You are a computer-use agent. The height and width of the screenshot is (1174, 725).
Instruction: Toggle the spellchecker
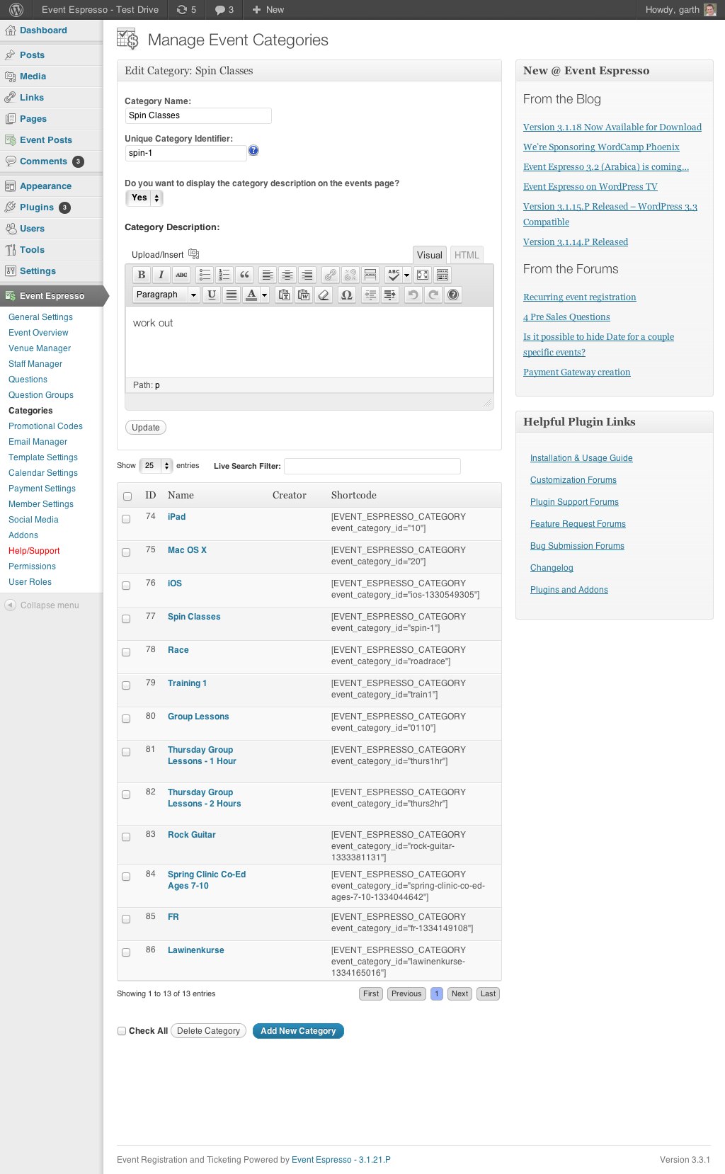pyautogui.click(x=394, y=275)
